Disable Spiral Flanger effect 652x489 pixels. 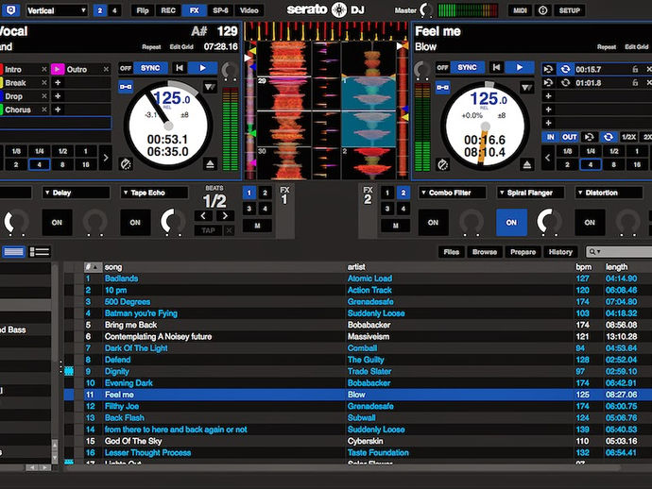point(511,223)
